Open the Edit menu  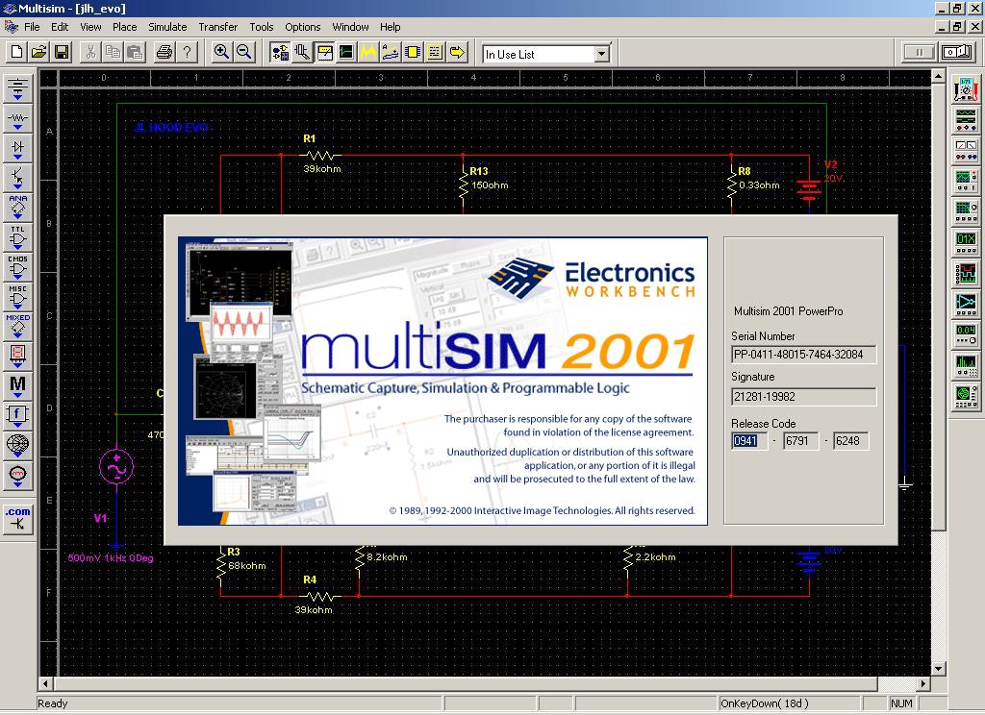click(x=60, y=27)
